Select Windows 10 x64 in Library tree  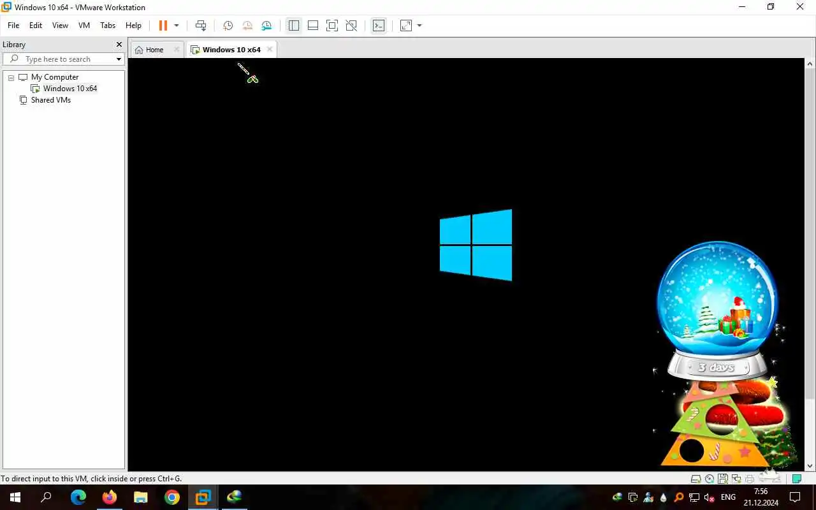(x=70, y=89)
